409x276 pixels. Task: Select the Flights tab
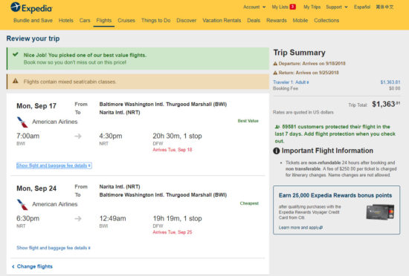click(104, 20)
